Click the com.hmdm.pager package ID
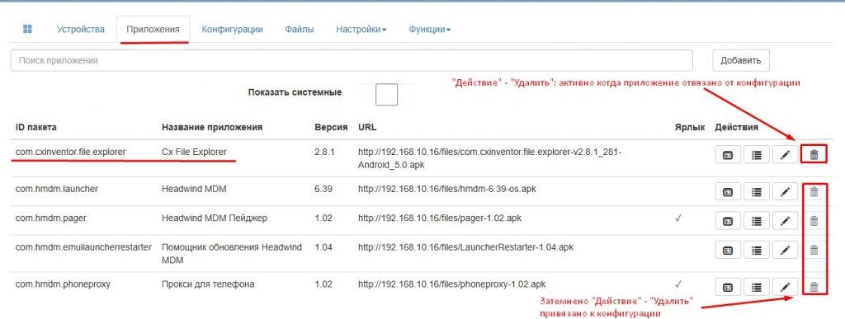 click(x=50, y=218)
